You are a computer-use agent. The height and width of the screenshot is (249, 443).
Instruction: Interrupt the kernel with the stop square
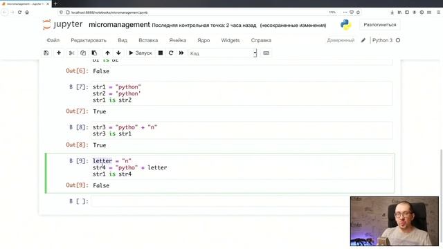(x=161, y=53)
